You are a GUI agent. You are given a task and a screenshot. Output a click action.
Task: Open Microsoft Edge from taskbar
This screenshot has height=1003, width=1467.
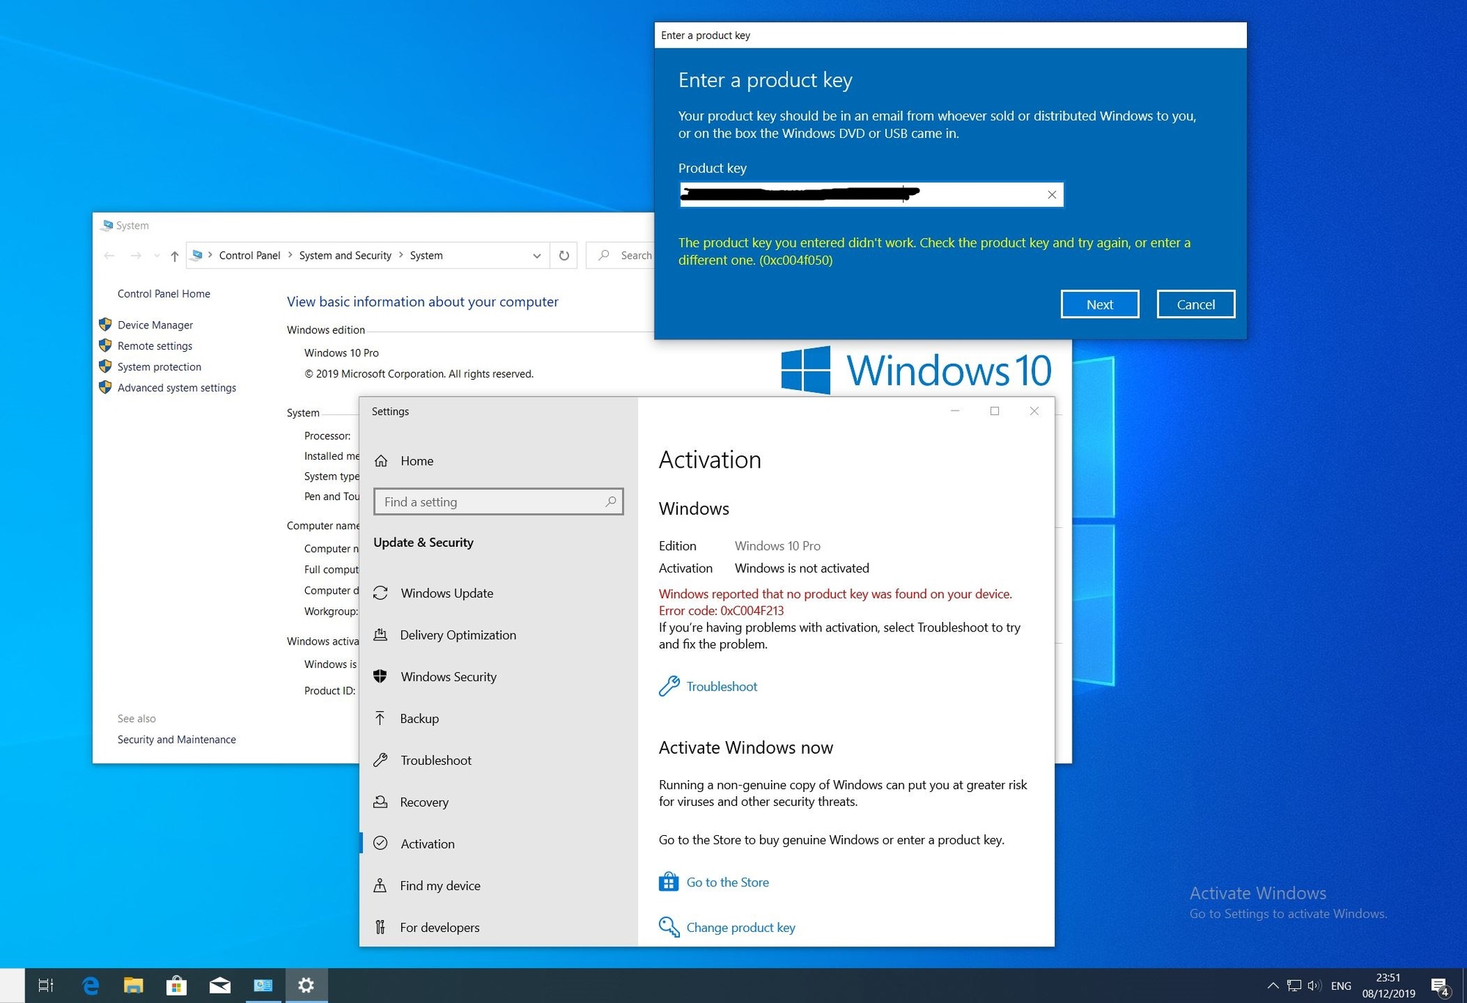(x=90, y=985)
